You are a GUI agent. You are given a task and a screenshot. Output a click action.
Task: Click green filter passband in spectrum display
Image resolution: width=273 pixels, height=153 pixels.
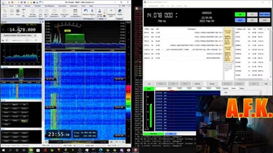pyautogui.click(x=75, y=41)
